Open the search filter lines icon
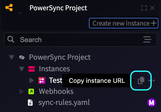Viewport: 161px width, 112px height. pos(147,39)
